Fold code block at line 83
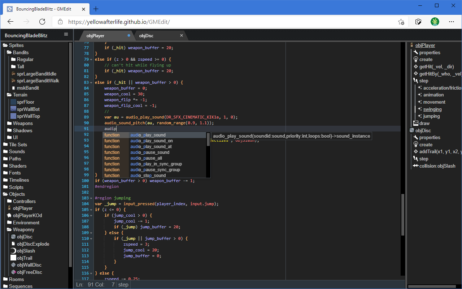The width and height of the screenshot is (462, 289). tap(91, 83)
